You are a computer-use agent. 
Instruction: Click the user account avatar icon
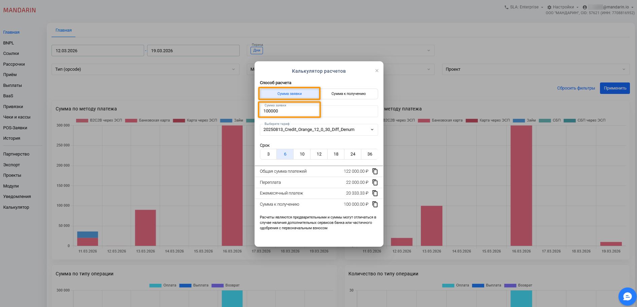coord(585,7)
